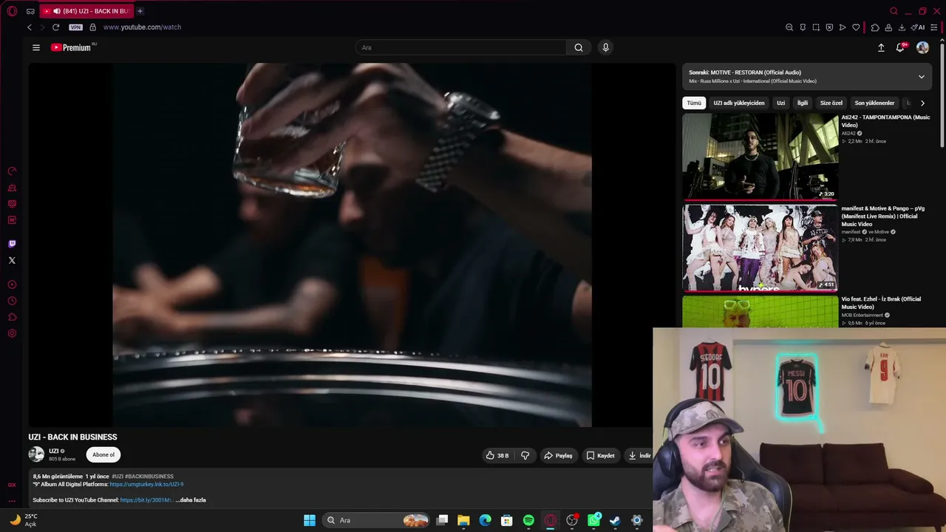Select the 'İlgili' filter chip

[803, 103]
